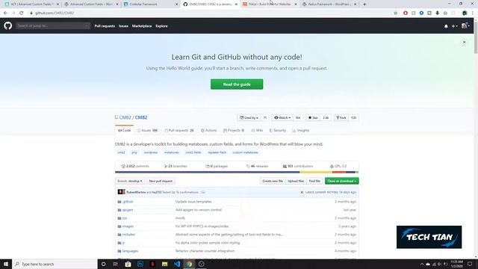The height and width of the screenshot is (269, 478).
Task: Open Visual Studio Code from the taskbar
Action: point(177,264)
